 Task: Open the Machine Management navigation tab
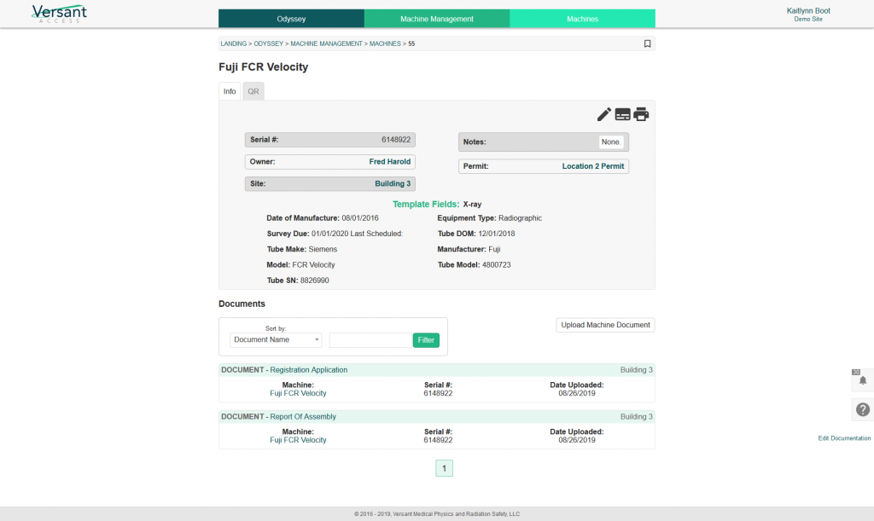coord(437,19)
